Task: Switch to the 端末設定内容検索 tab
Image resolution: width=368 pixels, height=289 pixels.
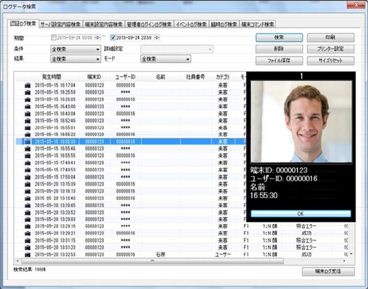Action: (103, 24)
